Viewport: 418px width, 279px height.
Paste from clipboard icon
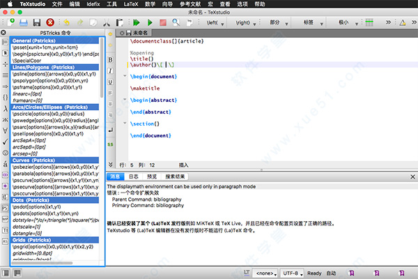(x=119, y=22)
